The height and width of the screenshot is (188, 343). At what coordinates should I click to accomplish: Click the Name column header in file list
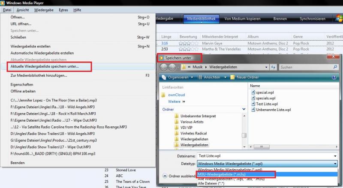coord(255,86)
